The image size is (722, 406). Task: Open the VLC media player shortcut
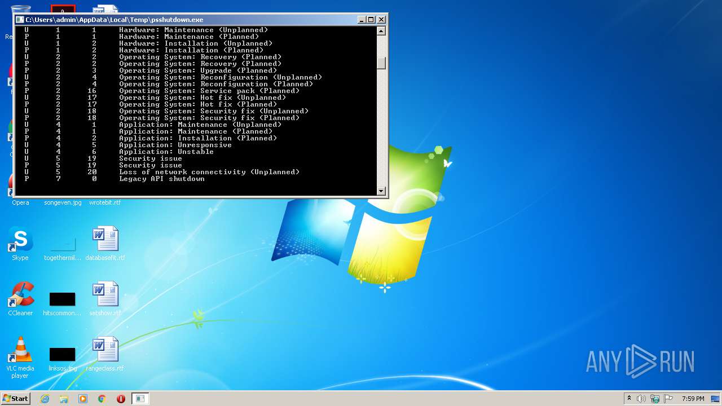tap(20, 358)
